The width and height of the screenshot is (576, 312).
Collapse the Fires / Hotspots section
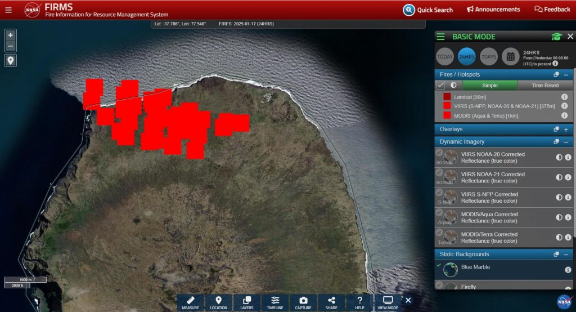[x=566, y=75]
